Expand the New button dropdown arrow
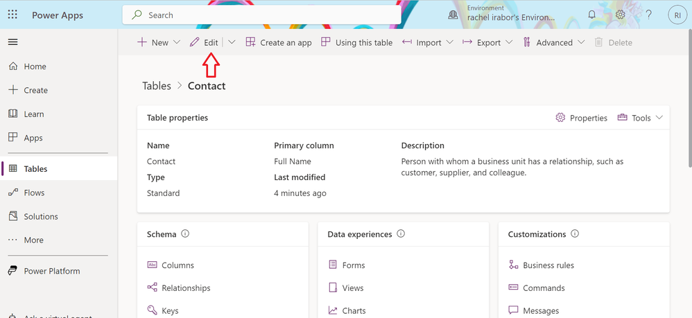The height and width of the screenshot is (318, 692). [177, 42]
